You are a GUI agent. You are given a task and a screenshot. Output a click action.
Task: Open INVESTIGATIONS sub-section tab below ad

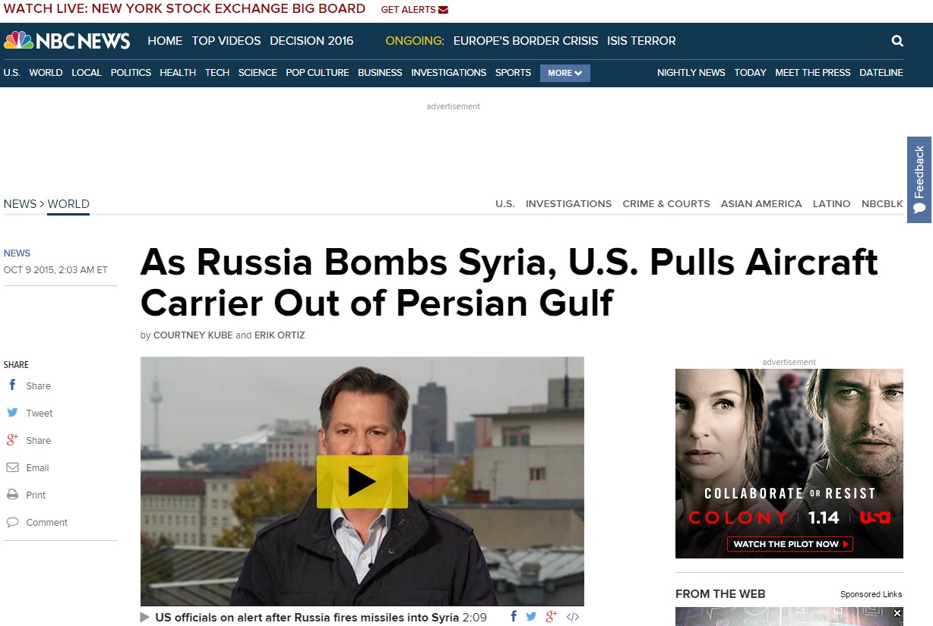[568, 204]
